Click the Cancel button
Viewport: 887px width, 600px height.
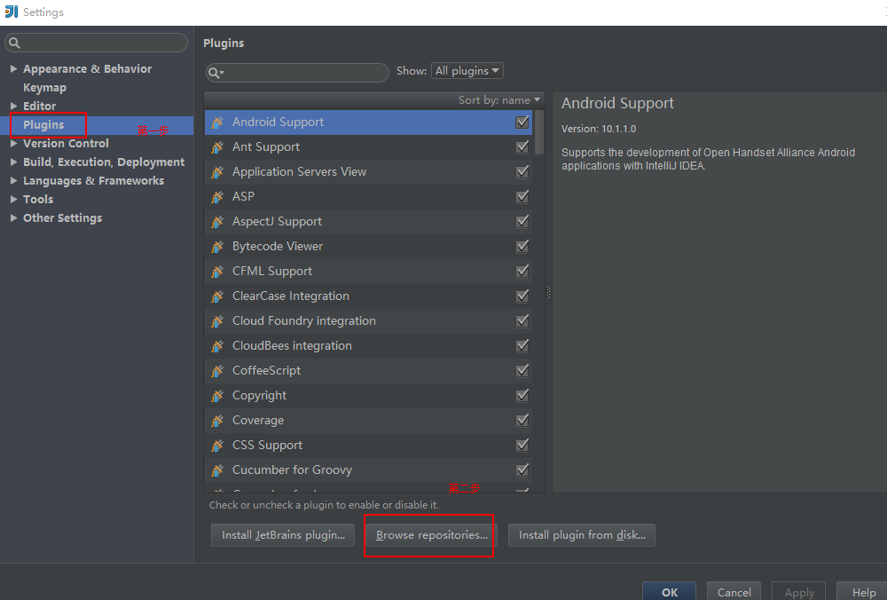(x=734, y=591)
